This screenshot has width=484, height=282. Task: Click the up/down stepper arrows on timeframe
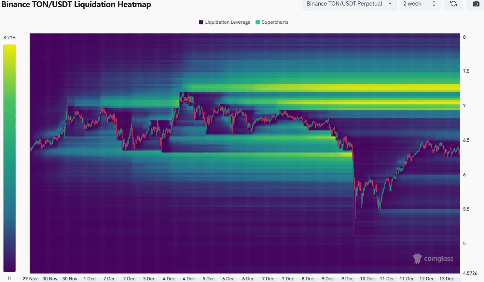(434, 4)
